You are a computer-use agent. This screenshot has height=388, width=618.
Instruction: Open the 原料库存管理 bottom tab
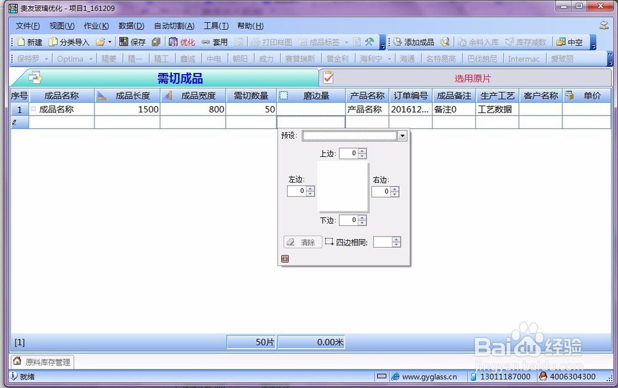[x=42, y=361]
